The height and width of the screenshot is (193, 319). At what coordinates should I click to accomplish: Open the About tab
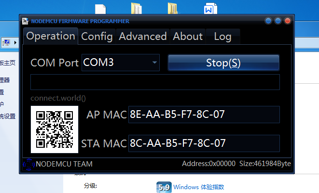(x=188, y=37)
